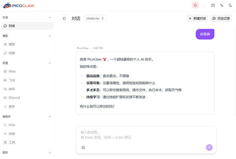236x159 pixels.
Task: Open the chatecnu model dropdown
Action: [x=95, y=19]
